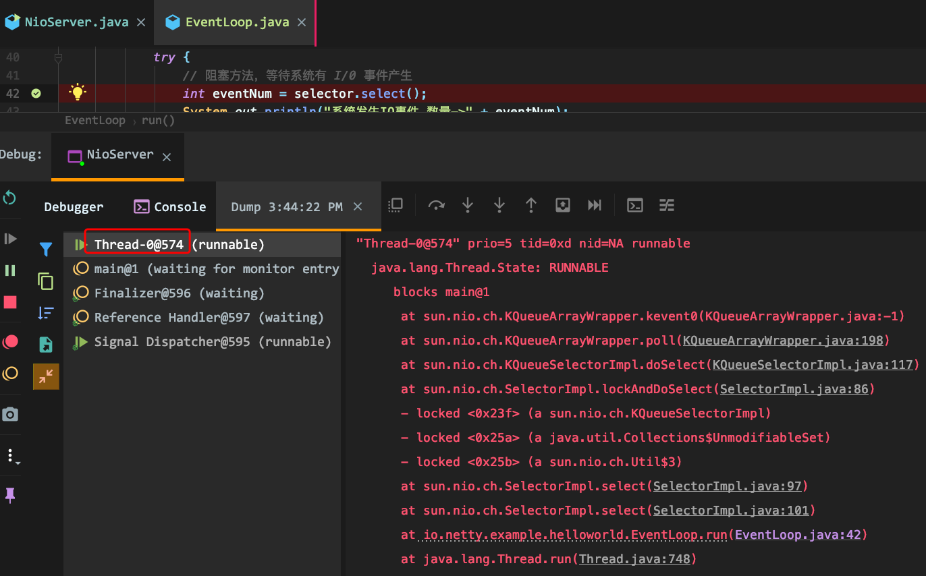926x576 pixels.
Task: Click the 'java.lang.Thread.State: RUNNABLE' line
Action: 490,268
